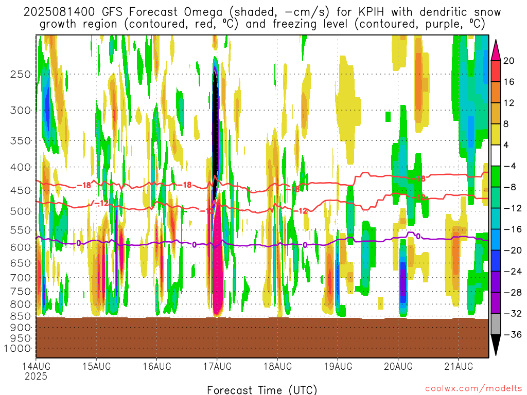Click the 750 pressure level label
The width and height of the screenshot is (527, 395).
coord(20,292)
